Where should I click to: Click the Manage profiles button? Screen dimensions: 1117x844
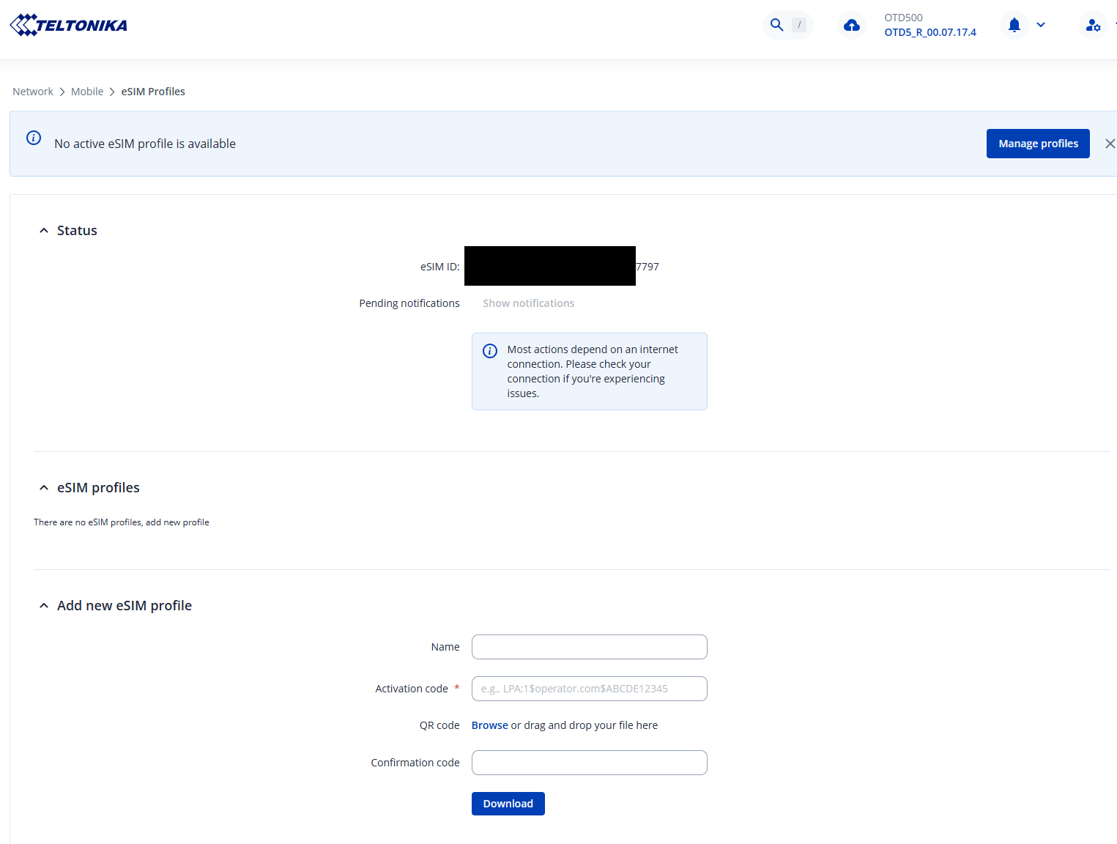[x=1037, y=144]
